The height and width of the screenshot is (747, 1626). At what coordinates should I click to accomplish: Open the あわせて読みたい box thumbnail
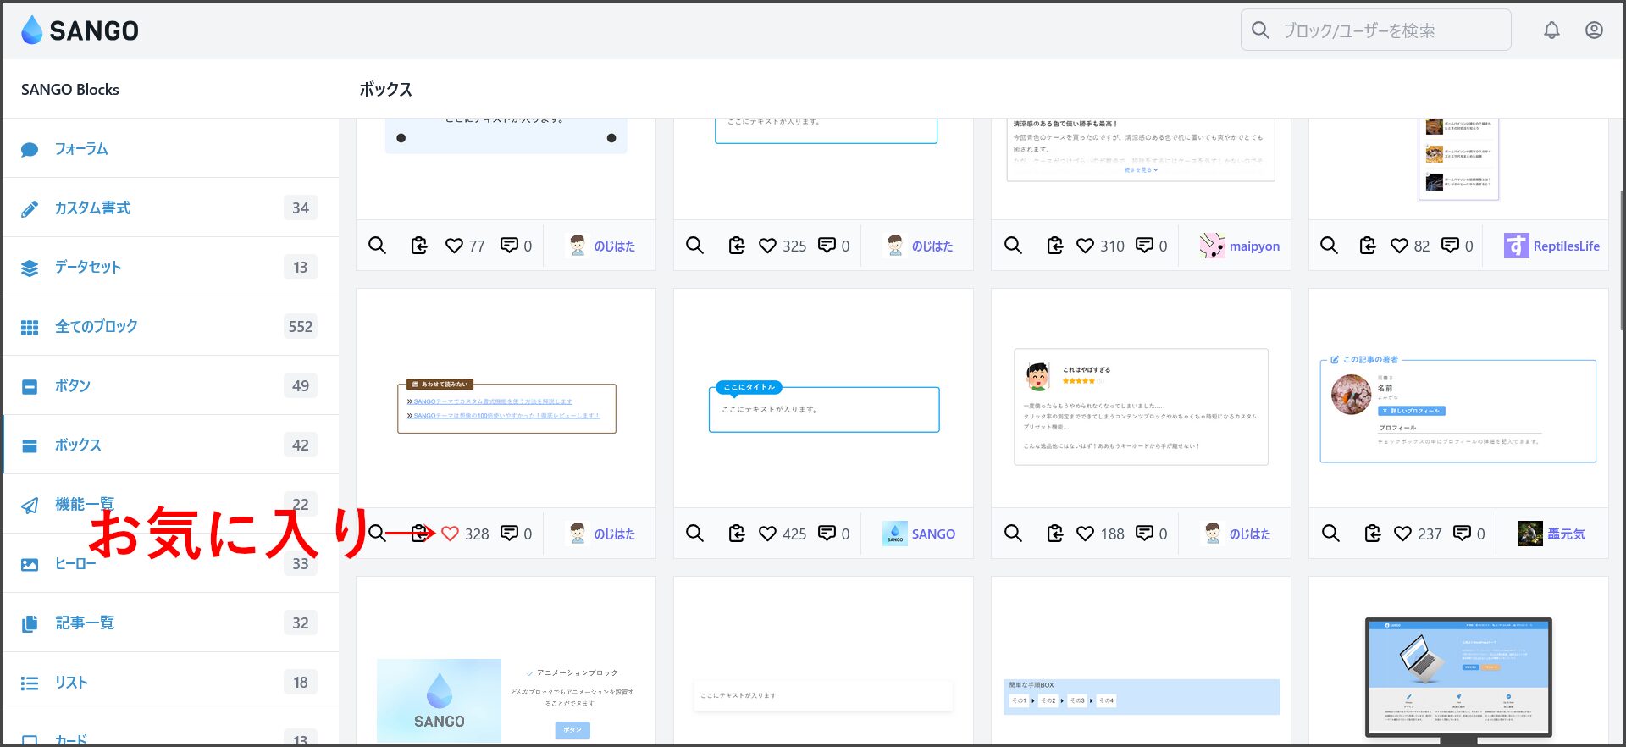pos(506,407)
